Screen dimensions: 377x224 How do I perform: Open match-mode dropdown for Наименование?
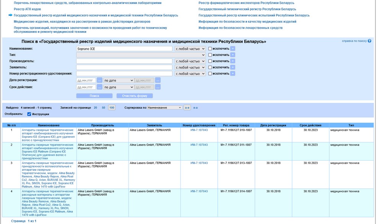[190, 49]
